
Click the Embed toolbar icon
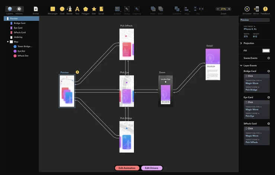pos(117,9)
